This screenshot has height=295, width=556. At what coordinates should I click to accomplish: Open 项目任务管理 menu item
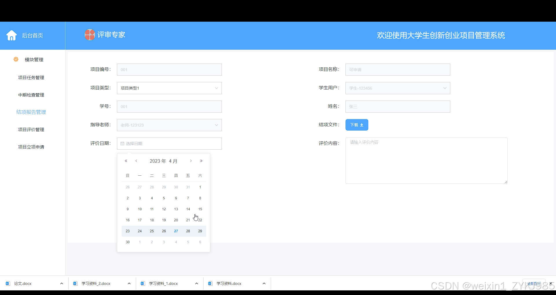31,77
